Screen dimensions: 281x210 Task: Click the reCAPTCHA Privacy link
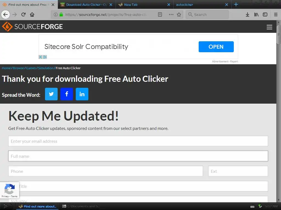tap(5, 196)
